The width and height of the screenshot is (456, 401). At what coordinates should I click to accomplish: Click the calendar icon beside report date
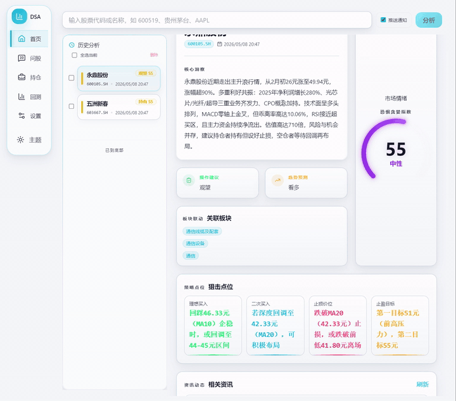[220, 44]
